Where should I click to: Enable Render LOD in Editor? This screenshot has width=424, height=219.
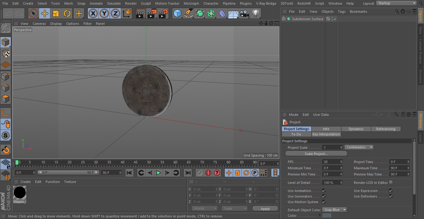click(391, 182)
